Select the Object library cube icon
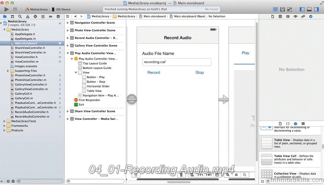 296,124
